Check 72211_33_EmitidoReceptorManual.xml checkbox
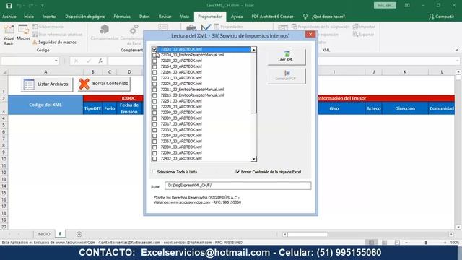Image resolution: width=462 pixels, height=260 pixels. [x=154, y=90]
